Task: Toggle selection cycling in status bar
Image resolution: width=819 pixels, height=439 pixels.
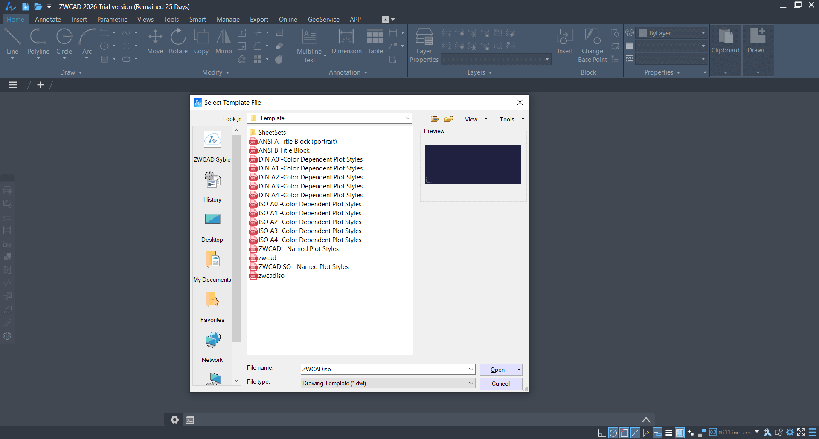Action: coord(691,433)
